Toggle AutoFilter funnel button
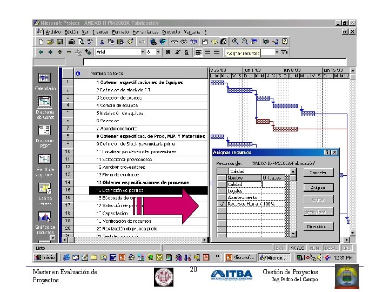The width and height of the screenshot is (389, 292). tap(284, 52)
